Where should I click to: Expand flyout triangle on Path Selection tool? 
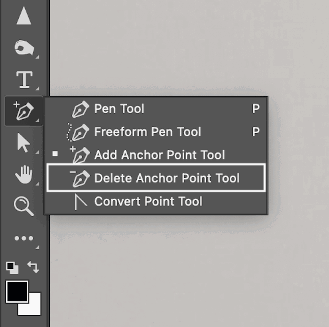pyautogui.click(x=37, y=152)
